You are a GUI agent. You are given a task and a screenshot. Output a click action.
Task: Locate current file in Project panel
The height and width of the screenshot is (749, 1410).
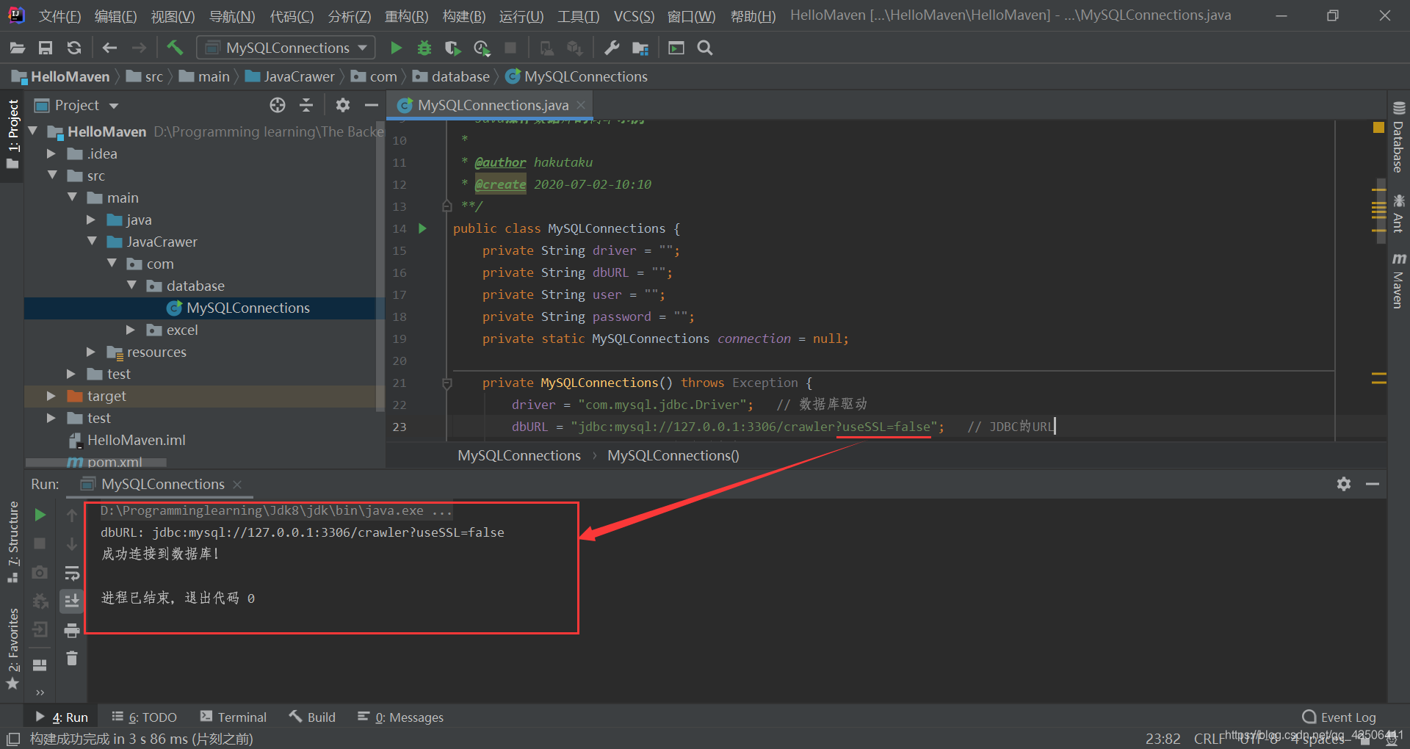click(278, 105)
